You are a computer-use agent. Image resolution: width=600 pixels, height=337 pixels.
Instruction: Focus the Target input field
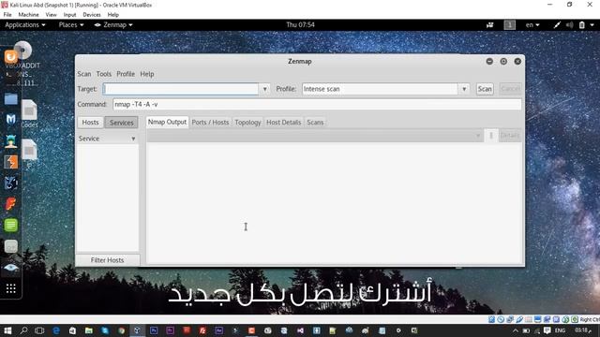(x=181, y=89)
